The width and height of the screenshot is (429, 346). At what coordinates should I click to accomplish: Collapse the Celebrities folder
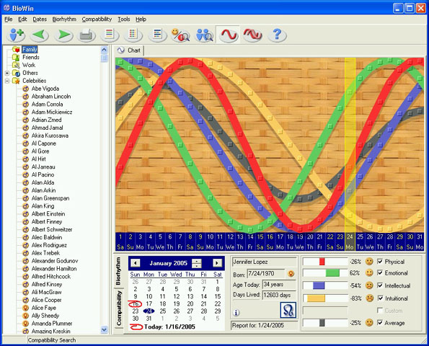(x=7, y=81)
